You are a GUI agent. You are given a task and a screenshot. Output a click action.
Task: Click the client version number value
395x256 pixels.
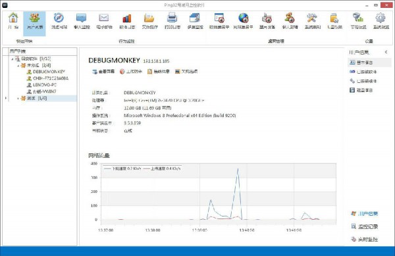pos(132,123)
